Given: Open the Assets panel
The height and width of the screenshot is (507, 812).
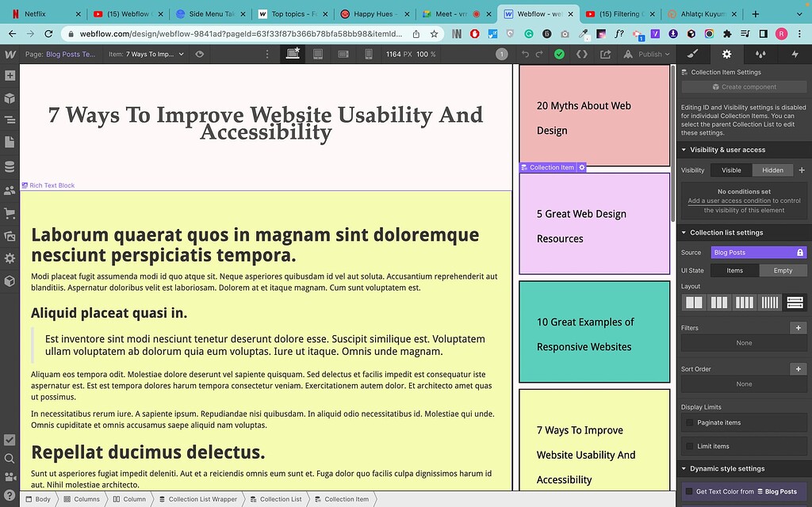Looking at the screenshot, I should pyautogui.click(x=10, y=234).
